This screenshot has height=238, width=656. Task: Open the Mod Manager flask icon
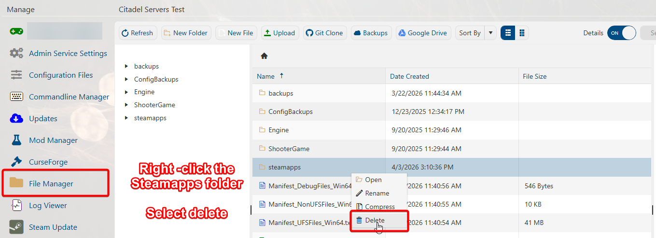click(16, 140)
